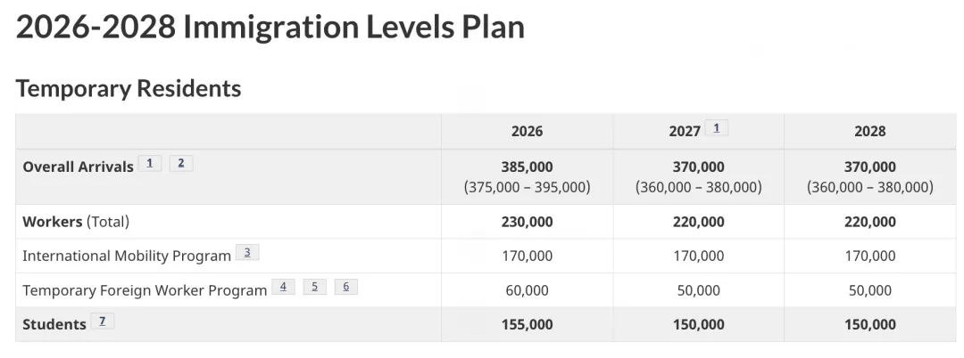964x358 pixels.
Task: Select the Overall Arrivals row label
Action: [78, 167]
